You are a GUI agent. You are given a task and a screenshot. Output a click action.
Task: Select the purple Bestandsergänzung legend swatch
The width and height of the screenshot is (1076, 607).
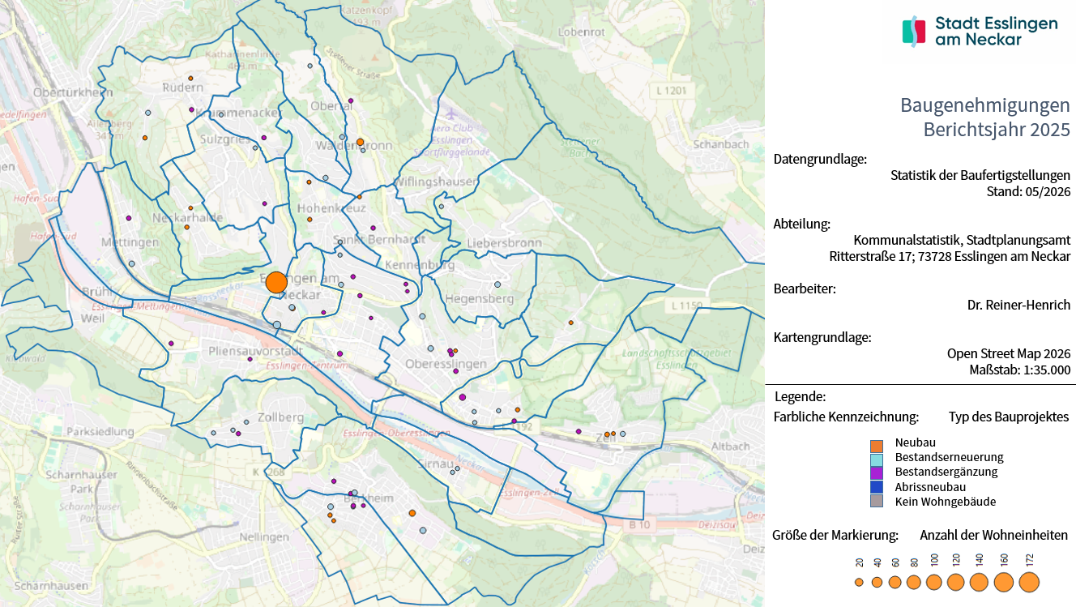(876, 472)
